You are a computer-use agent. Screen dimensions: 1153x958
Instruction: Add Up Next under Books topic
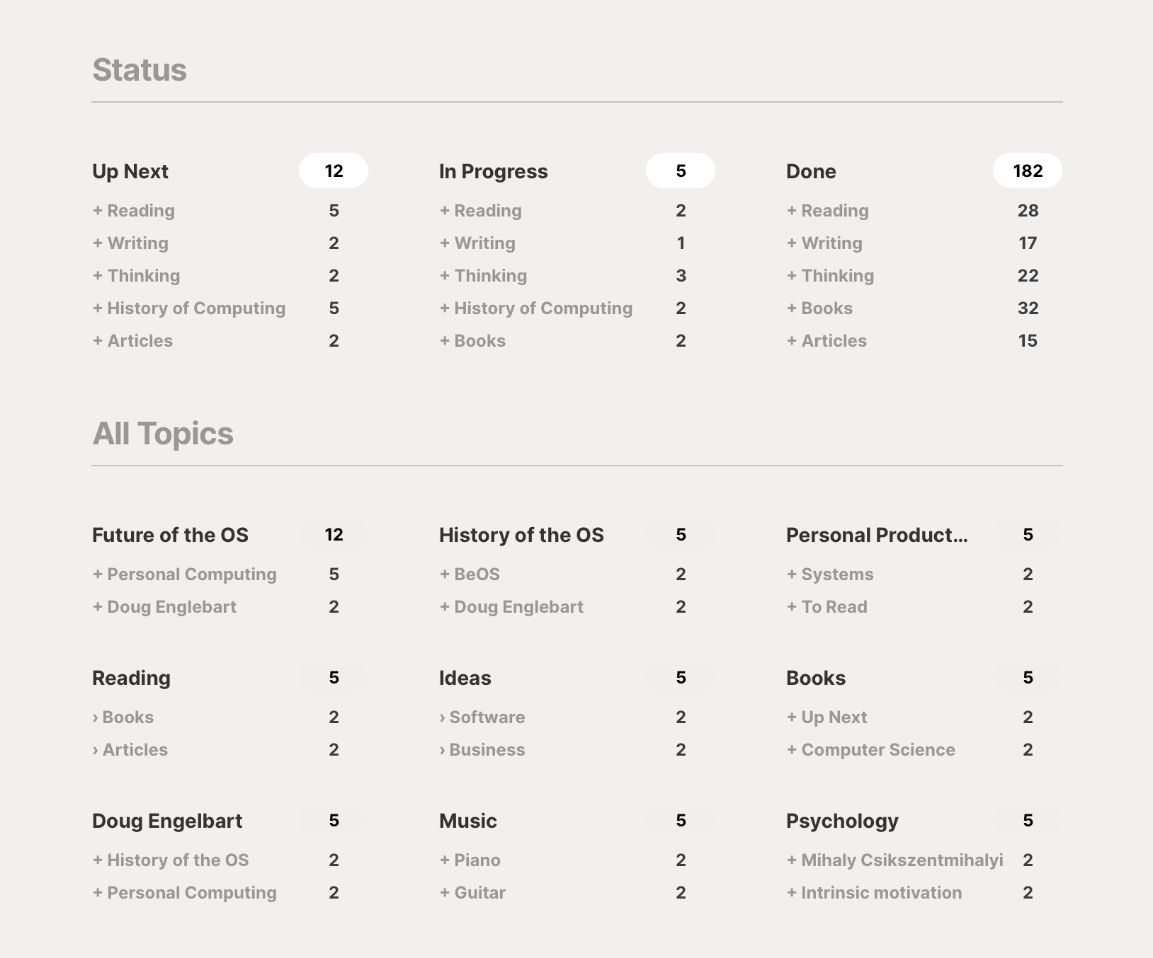click(827, 717)
